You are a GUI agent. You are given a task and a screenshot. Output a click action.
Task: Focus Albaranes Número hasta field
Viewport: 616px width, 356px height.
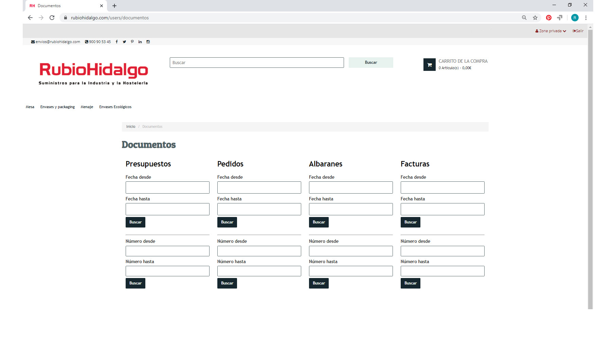[351, 271]
